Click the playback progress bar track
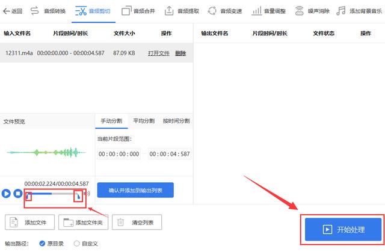 point(54,194)
